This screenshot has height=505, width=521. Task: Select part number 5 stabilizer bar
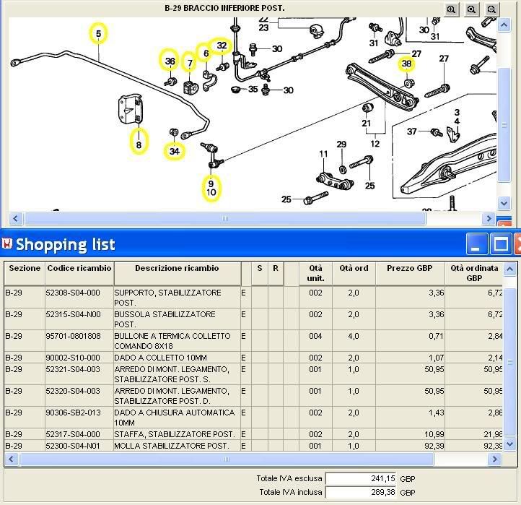[98, 33]
